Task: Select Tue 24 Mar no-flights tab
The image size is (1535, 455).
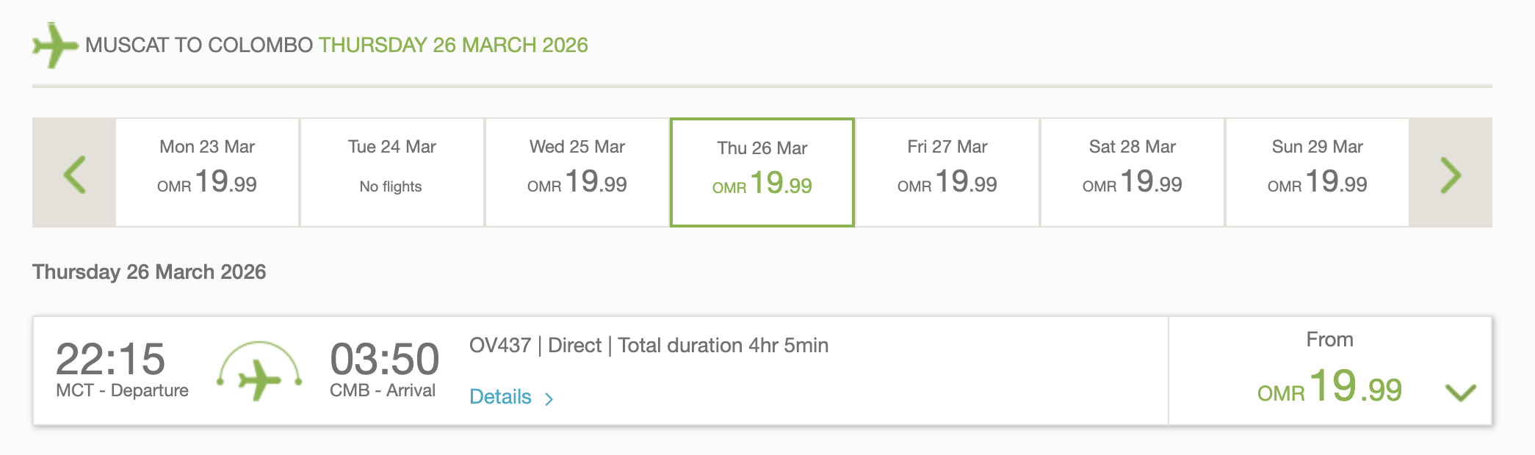Action: [392, 172]
